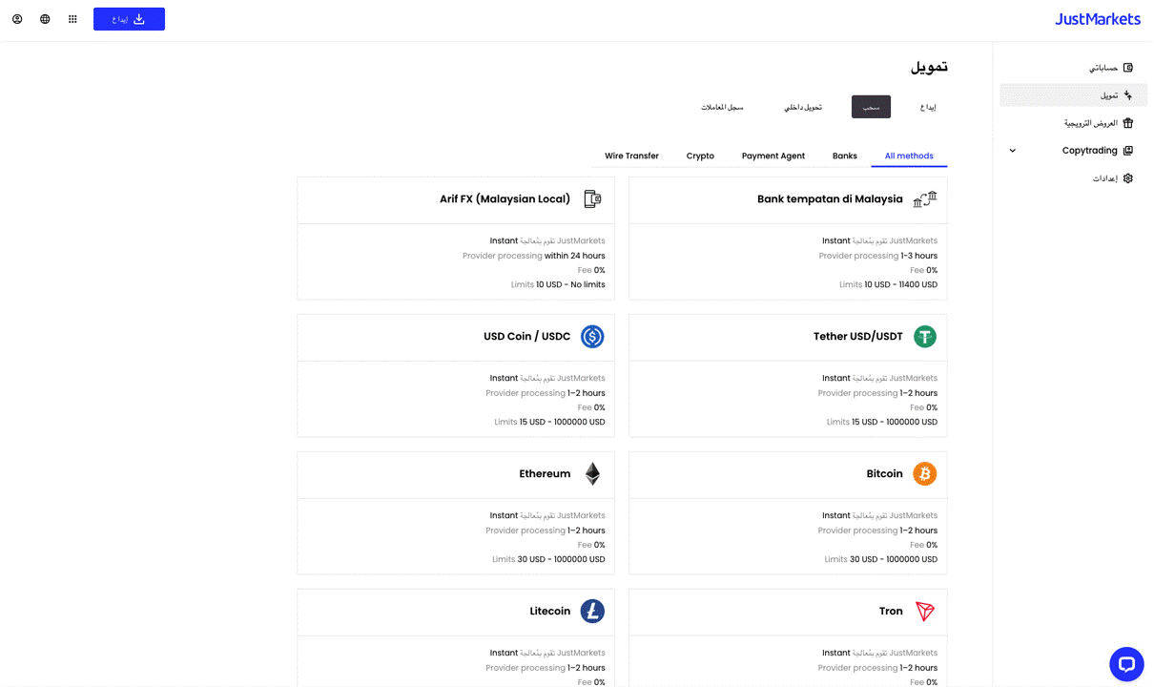1154x687 pixels.
Task: Select the Payment Agent filter tab
Action: [773, 156]
